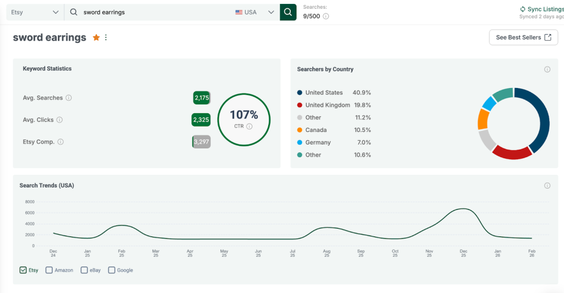Uncheck the Etsy trend checkbox
564x293 pixels.
[x=23, y=270]
